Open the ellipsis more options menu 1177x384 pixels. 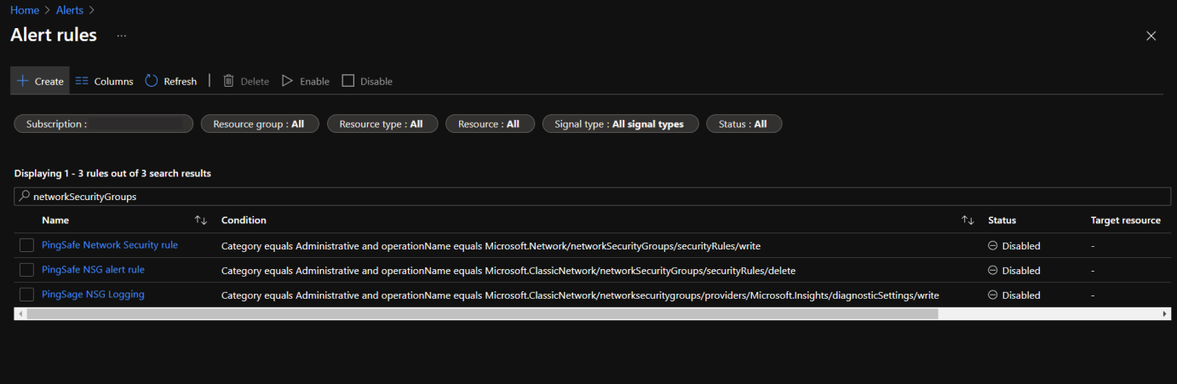click(x=122, y=36)
